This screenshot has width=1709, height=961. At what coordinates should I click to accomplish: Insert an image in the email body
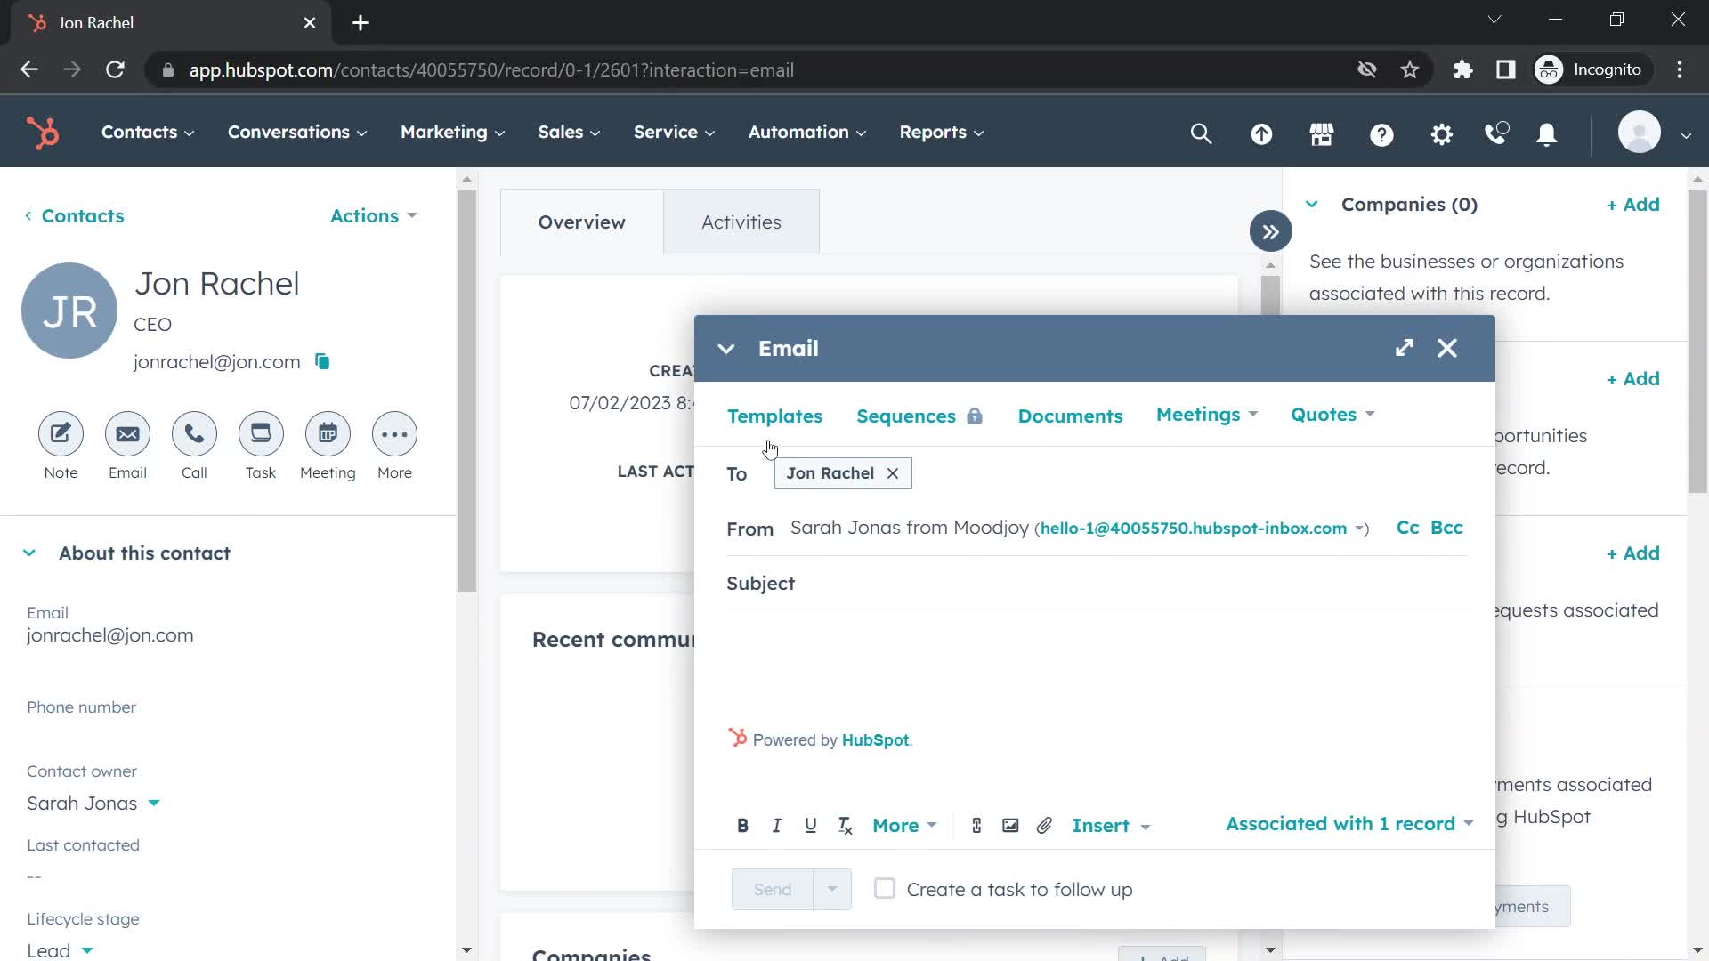pyautogui.click(x=1010, y=826)
